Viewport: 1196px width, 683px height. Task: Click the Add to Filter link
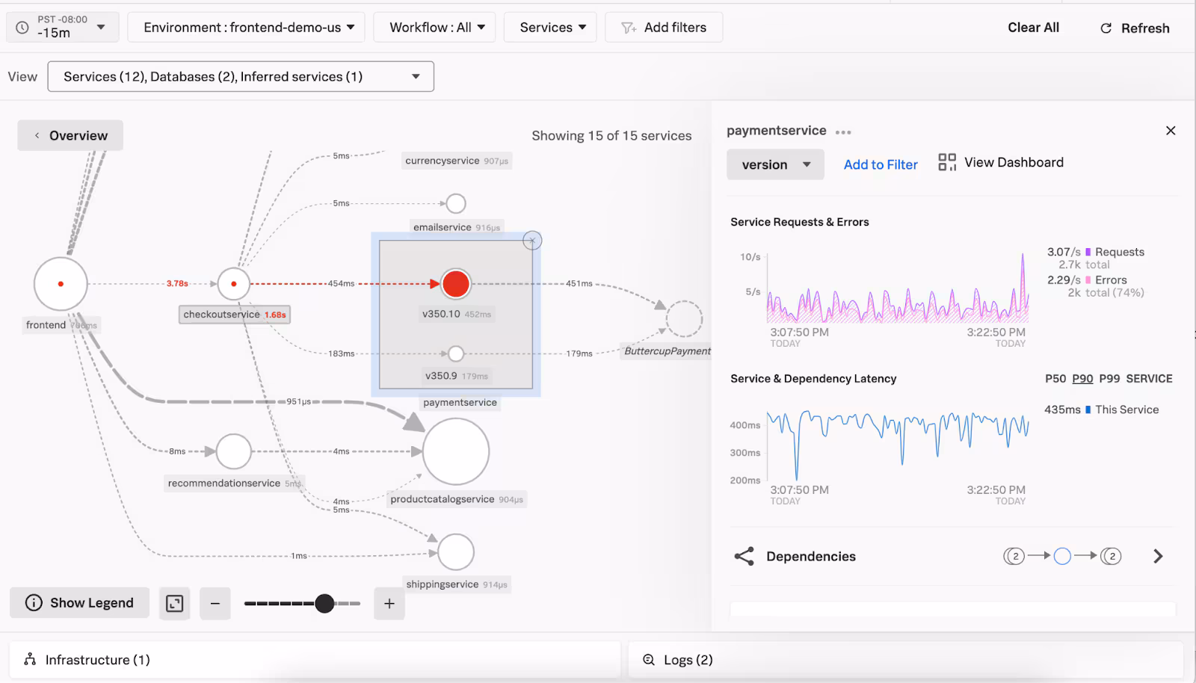point(881,165)
